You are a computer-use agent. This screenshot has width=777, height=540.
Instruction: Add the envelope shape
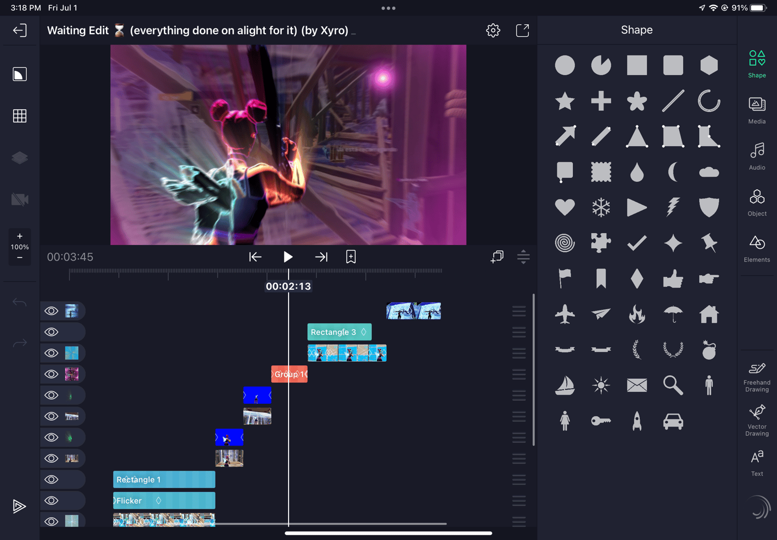637,385
